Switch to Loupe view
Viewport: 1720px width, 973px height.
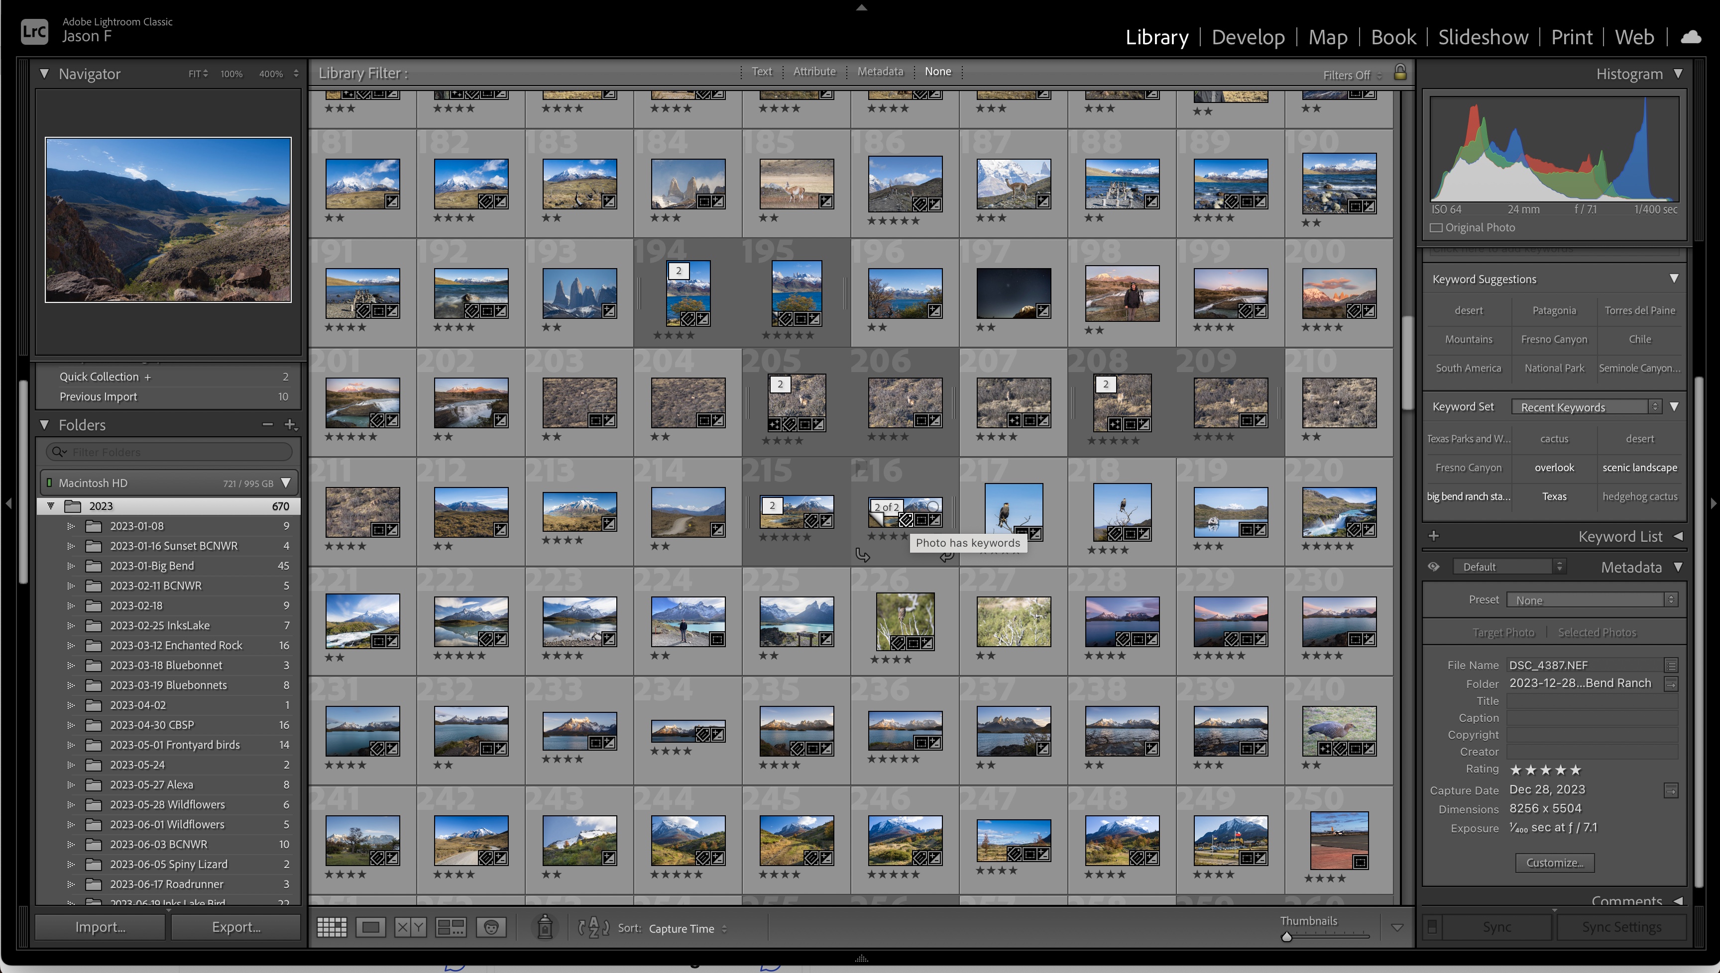(x=370, y=928)
